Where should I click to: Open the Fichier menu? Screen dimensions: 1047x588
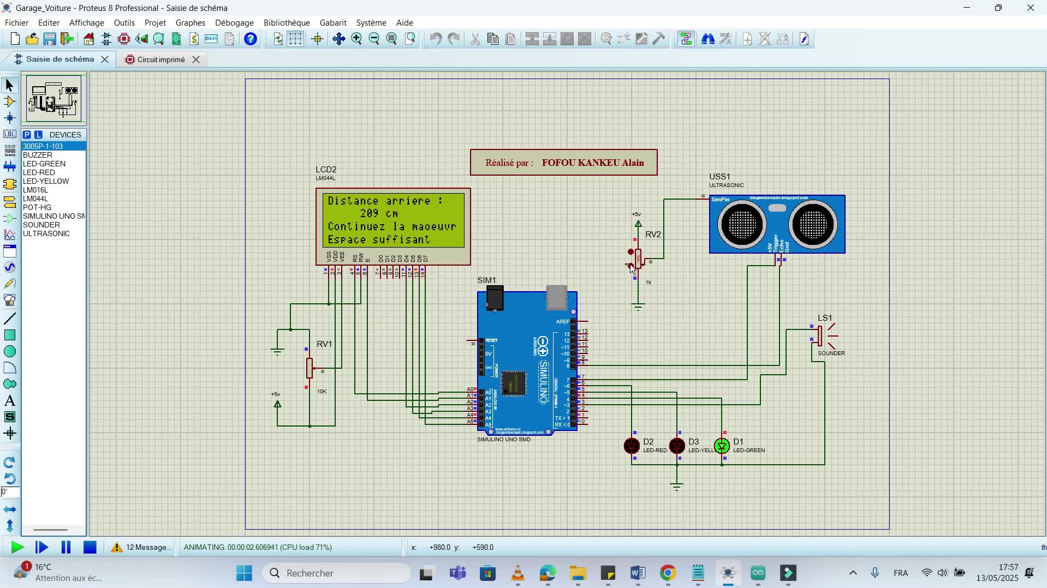pyautogui.click(x=16, y=22)
